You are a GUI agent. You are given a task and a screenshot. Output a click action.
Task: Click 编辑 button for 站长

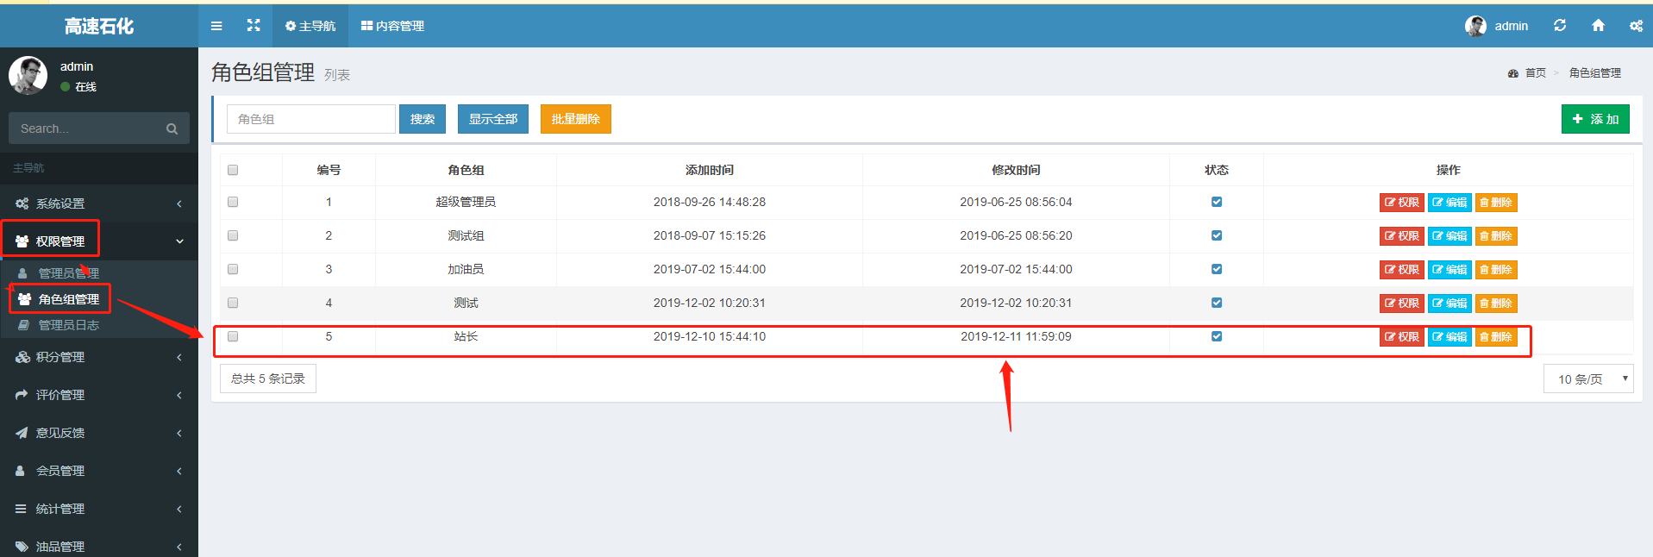point(1450,337)
